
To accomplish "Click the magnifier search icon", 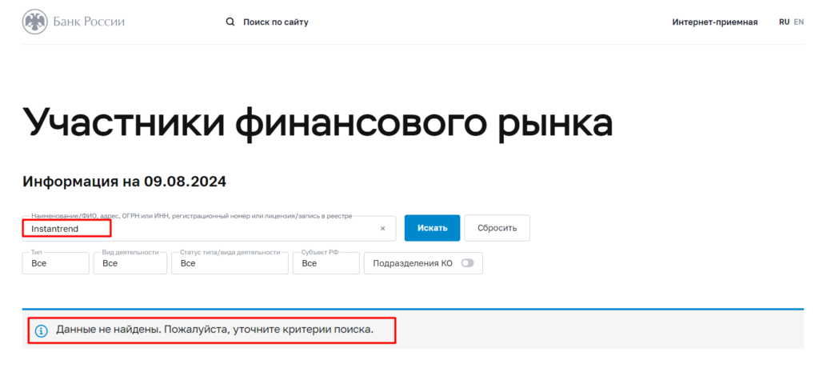I will (230, 22).
